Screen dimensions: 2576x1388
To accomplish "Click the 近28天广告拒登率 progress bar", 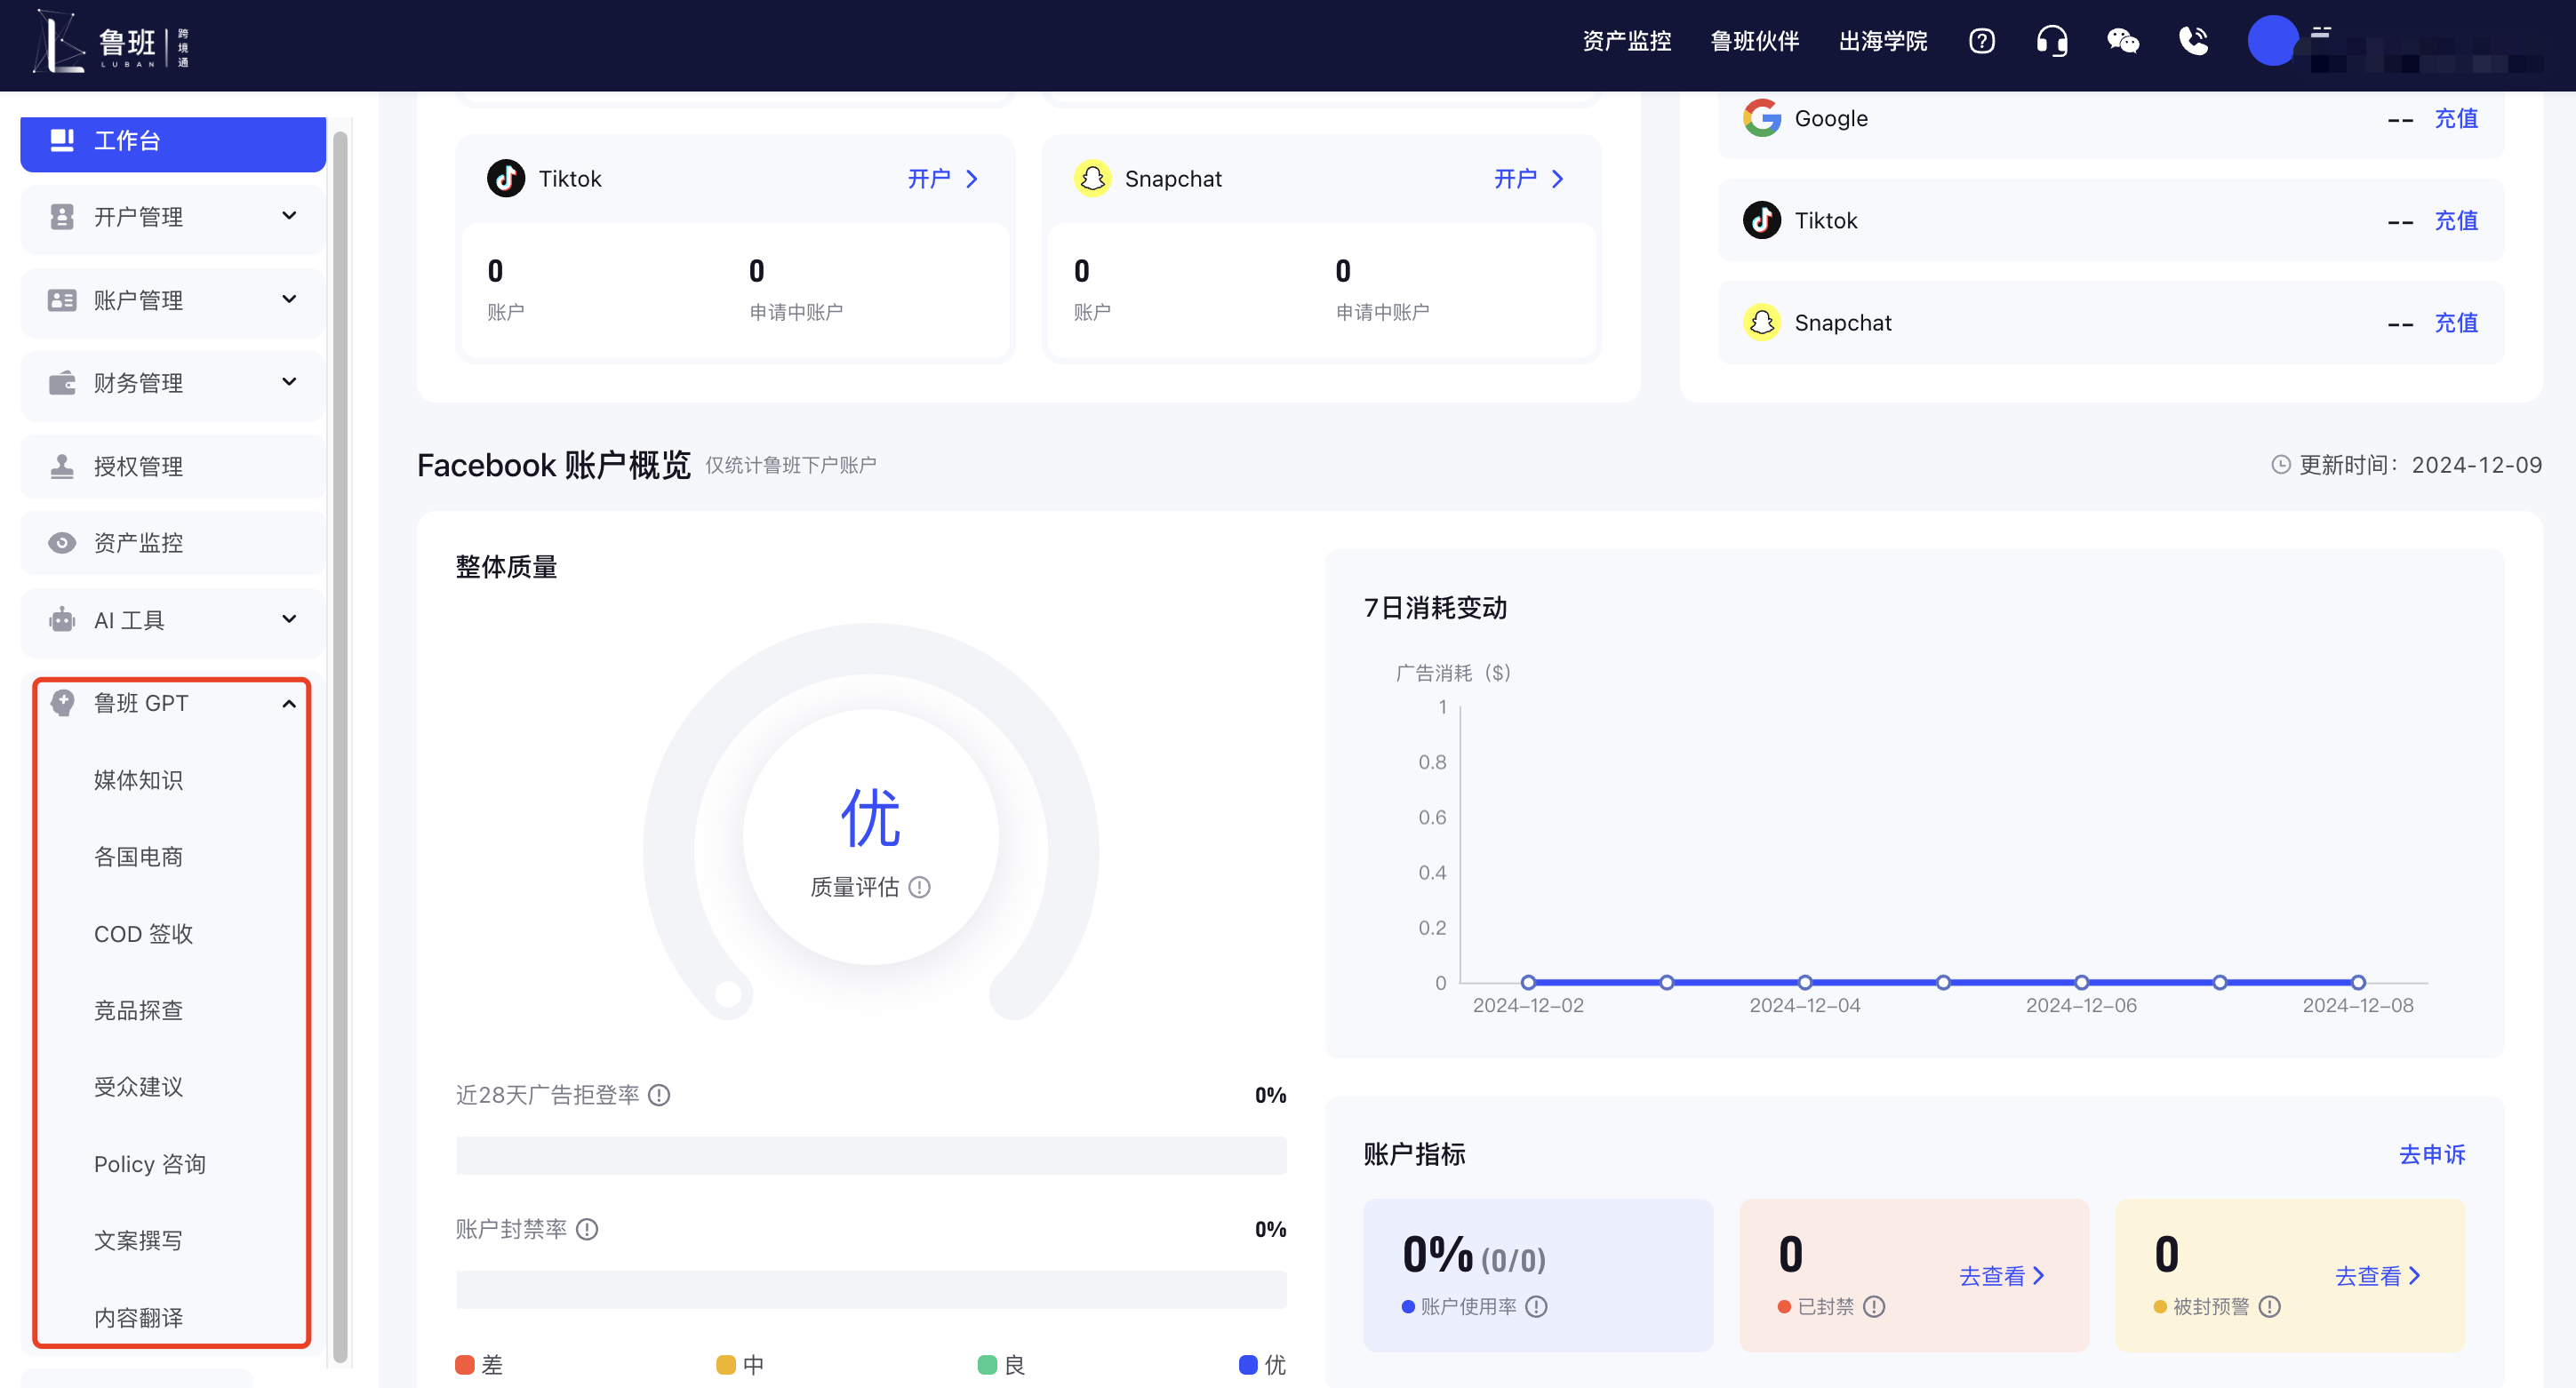I will click(x=871, y=1156).
